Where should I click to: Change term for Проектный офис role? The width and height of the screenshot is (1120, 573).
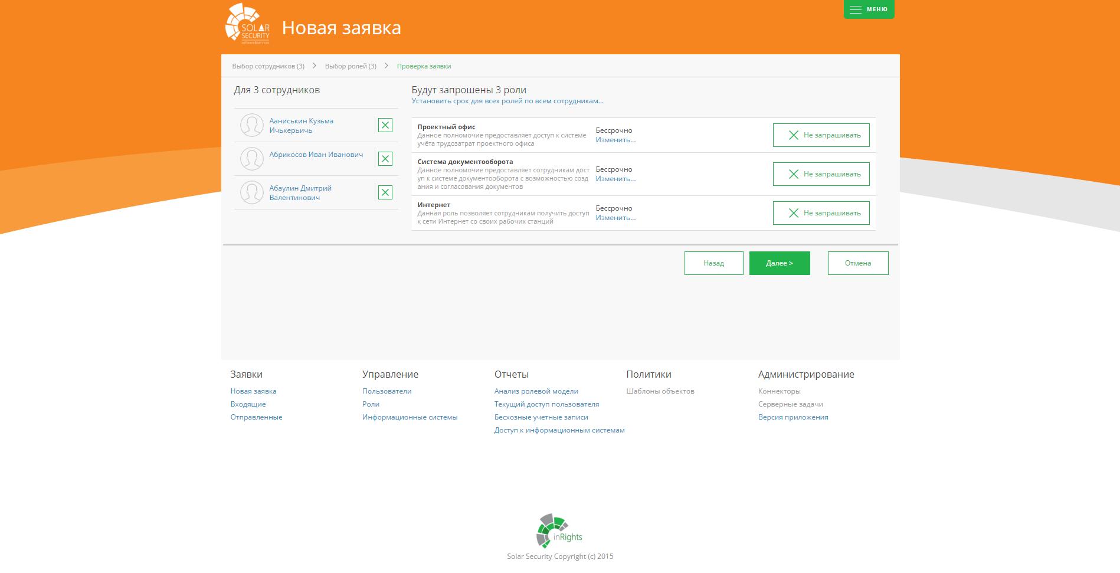[615, 140]
